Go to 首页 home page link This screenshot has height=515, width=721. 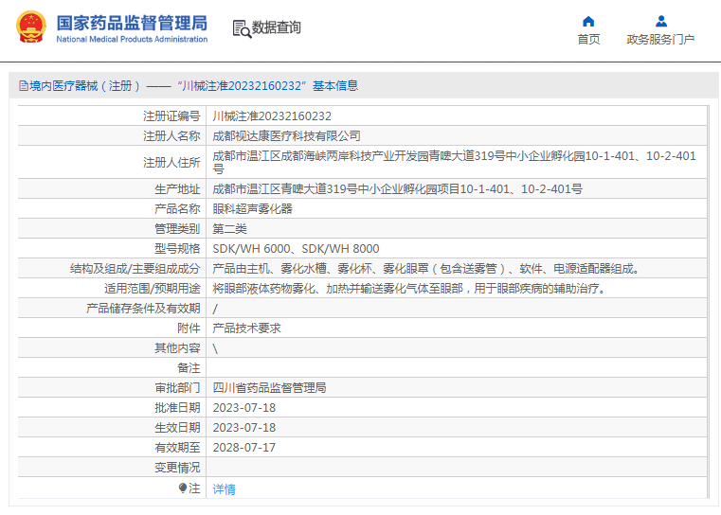(x=588, y=40)
